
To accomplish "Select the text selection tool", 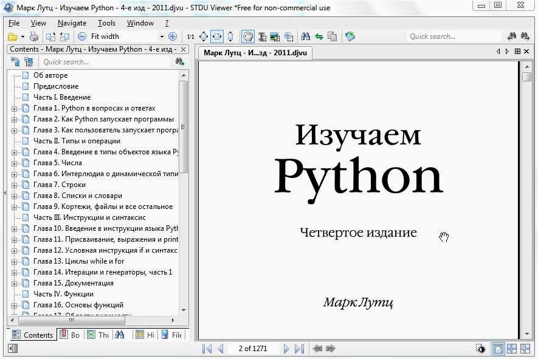I will (x=262, y=36).
